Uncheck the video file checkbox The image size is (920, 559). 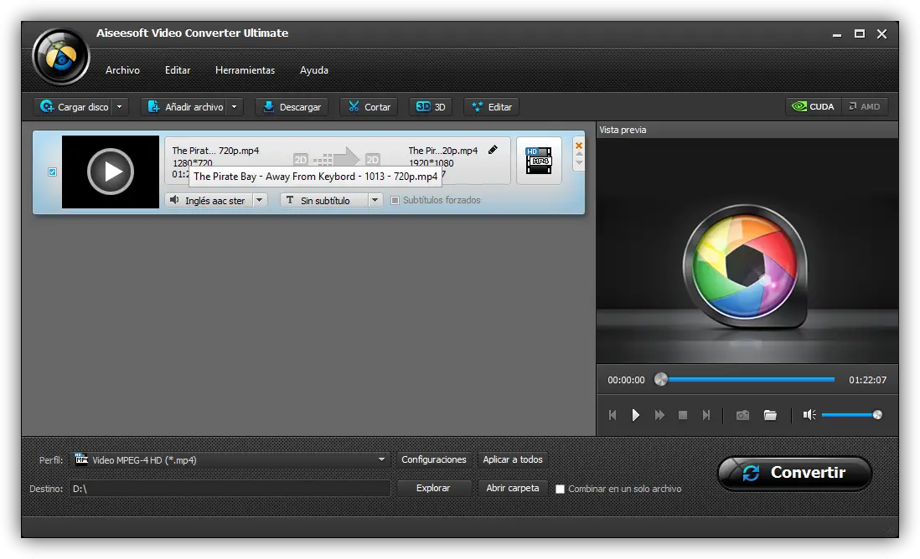coord(52,172)
